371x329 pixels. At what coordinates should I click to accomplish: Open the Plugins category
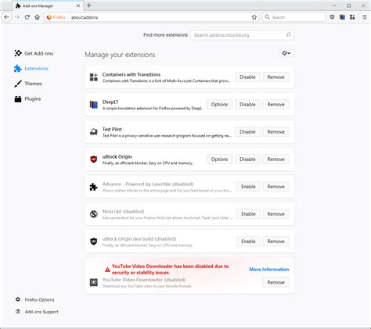click(27, 98)
